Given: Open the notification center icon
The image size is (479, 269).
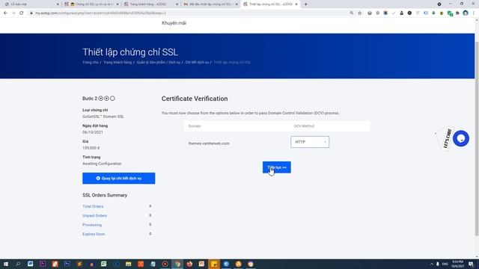Looking at the screenshot, I should [x=471, y=264].
